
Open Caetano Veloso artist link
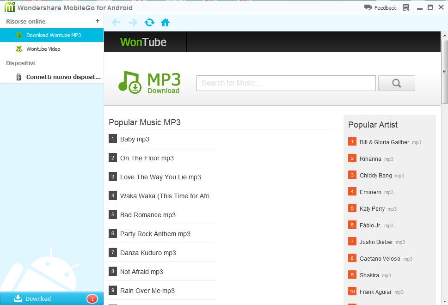pyautogui.click(x=380, y=259)
